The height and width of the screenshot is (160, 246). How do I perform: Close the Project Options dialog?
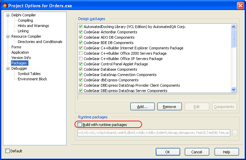(x=240, y=6)
